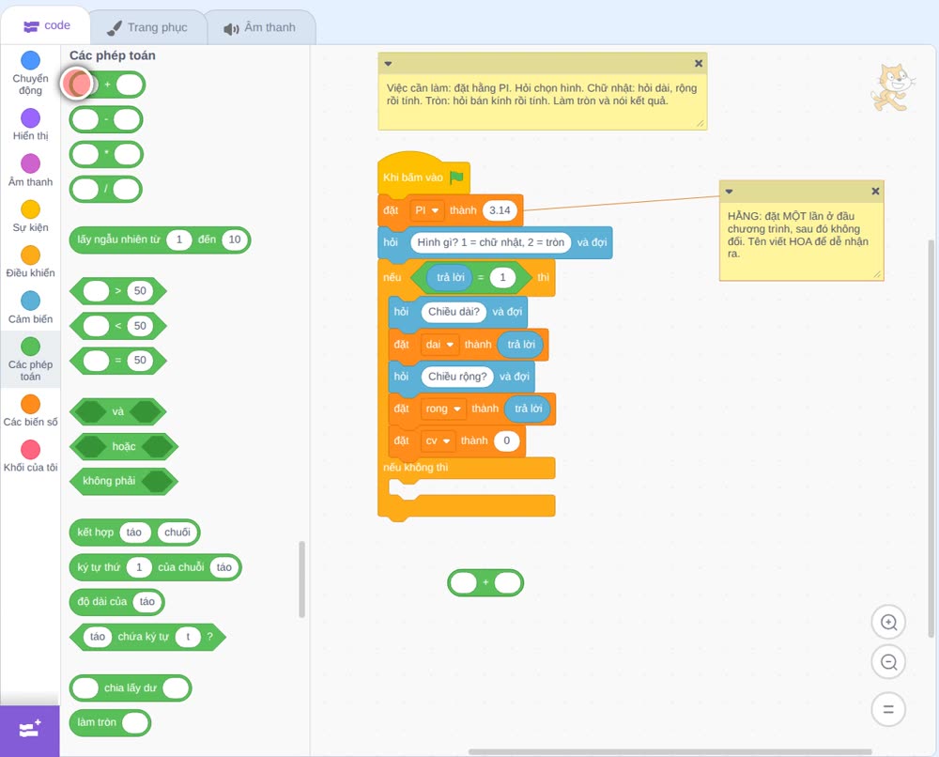The image size is (939, 757).
Task: Open the cv variable dropdown
Action: (x=438, y=441)
